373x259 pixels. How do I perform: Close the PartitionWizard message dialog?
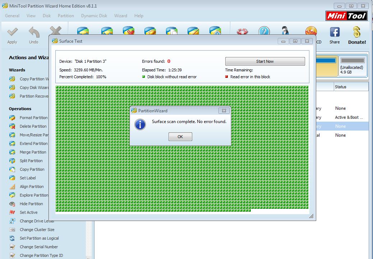224,110
